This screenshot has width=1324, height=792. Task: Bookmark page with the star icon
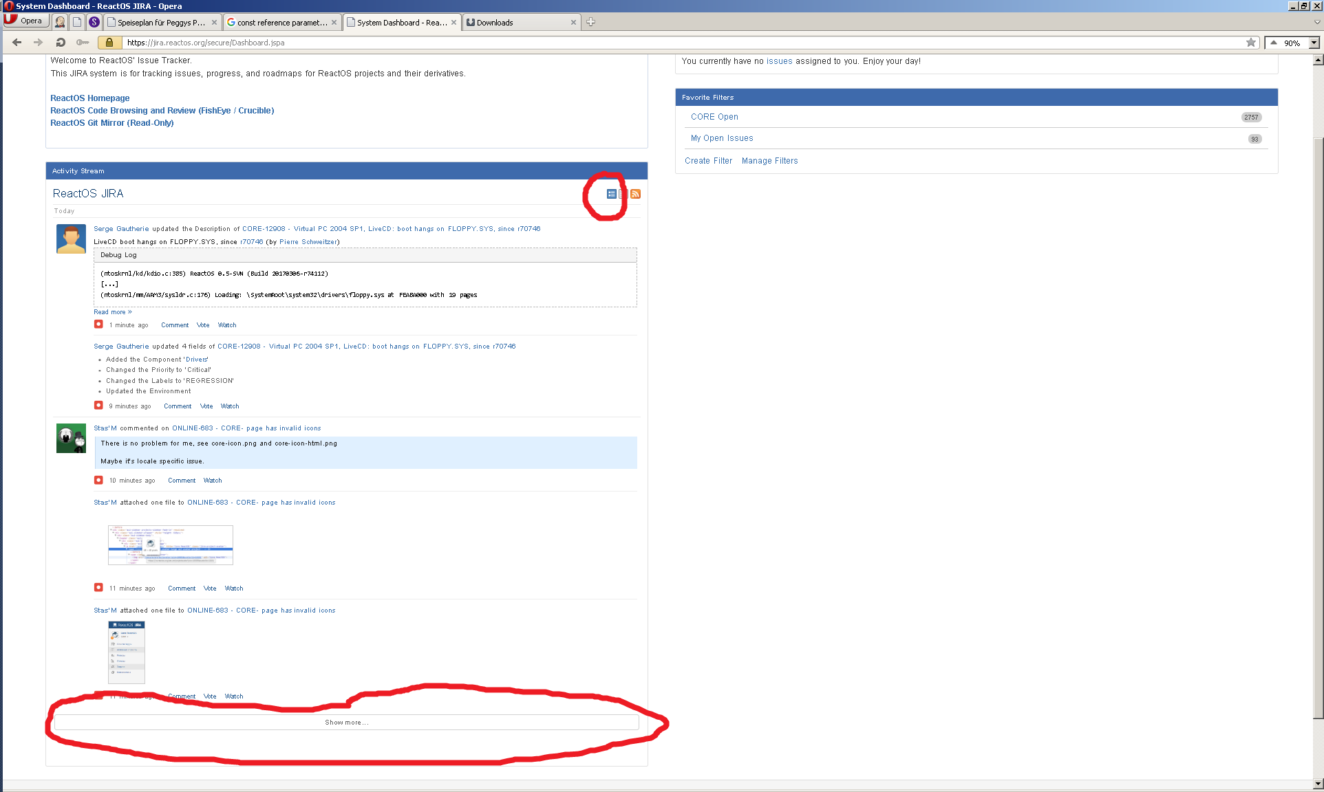point(1250,43)
